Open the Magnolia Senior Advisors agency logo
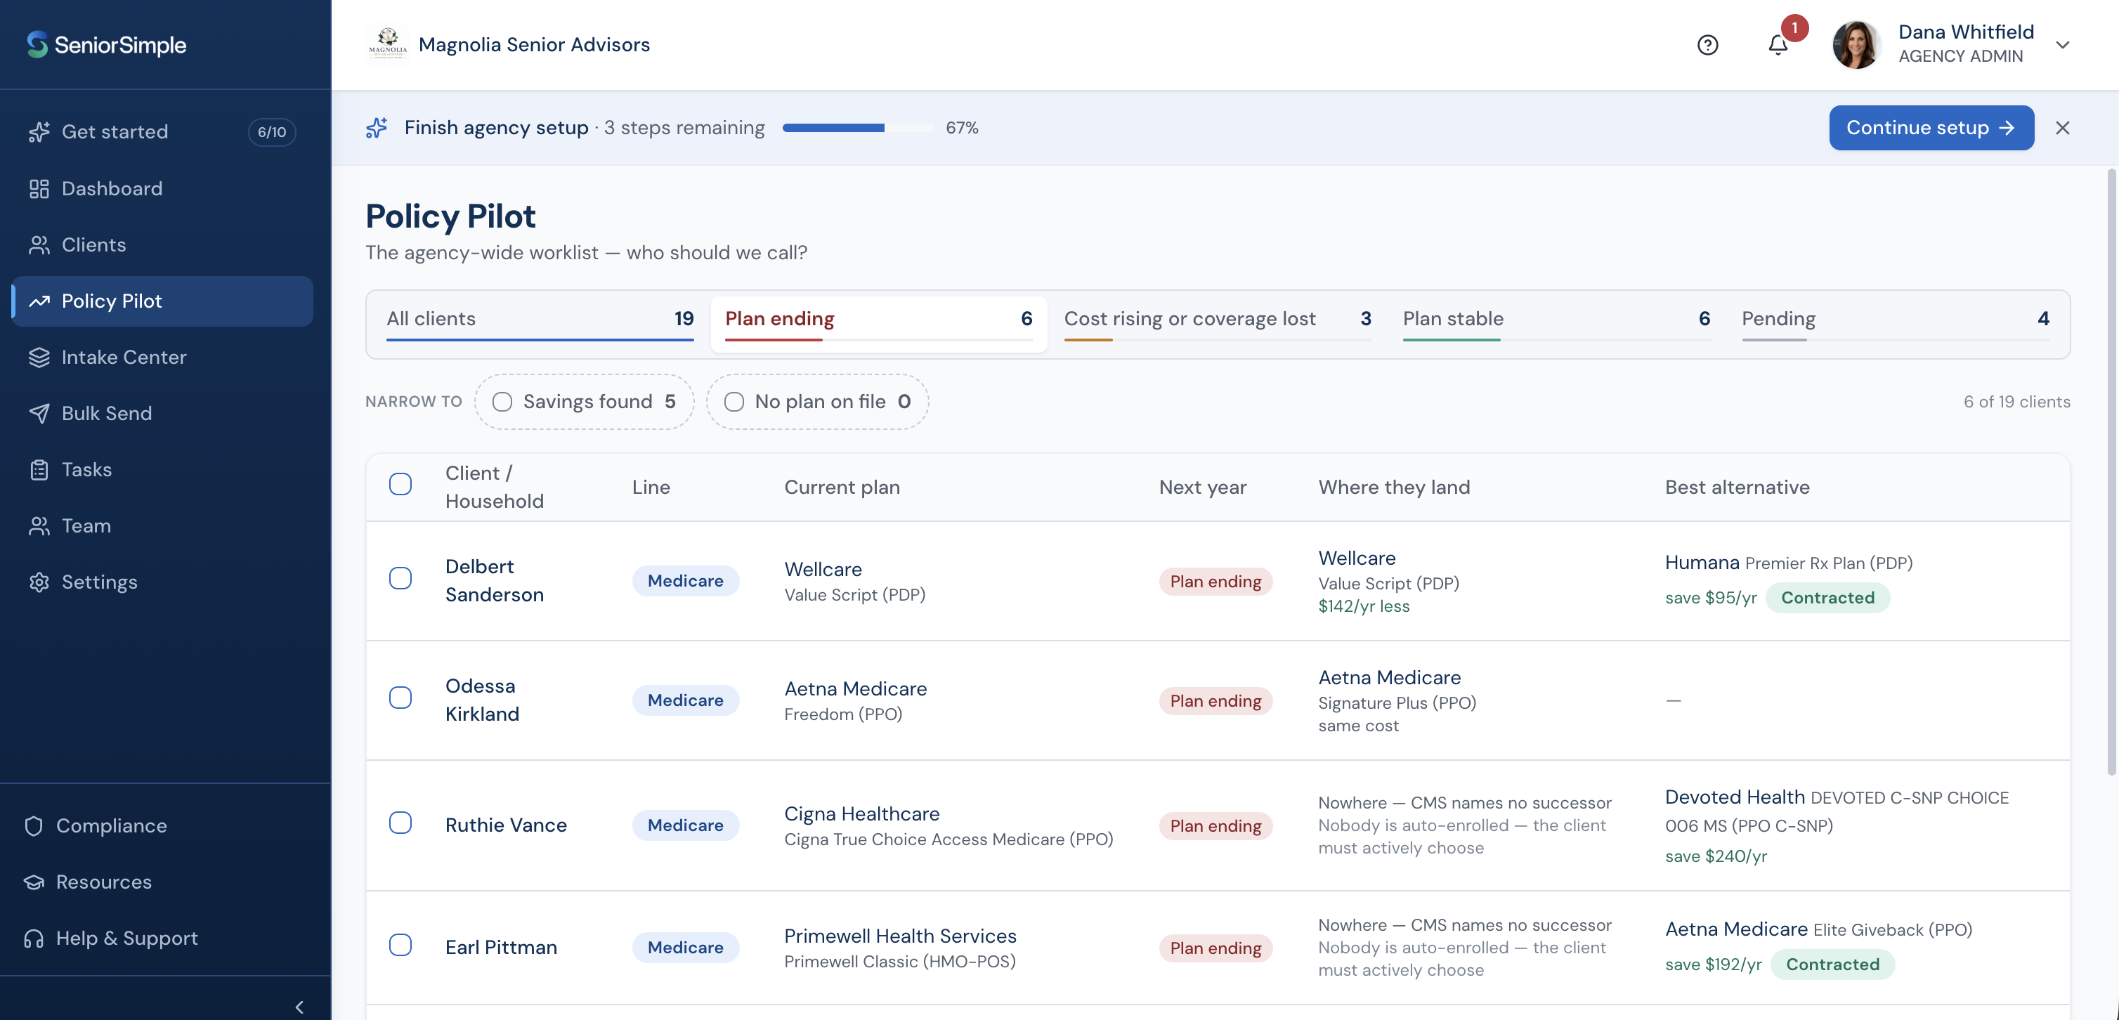This screenshot has width=2119, height=1020. (387, 44)
